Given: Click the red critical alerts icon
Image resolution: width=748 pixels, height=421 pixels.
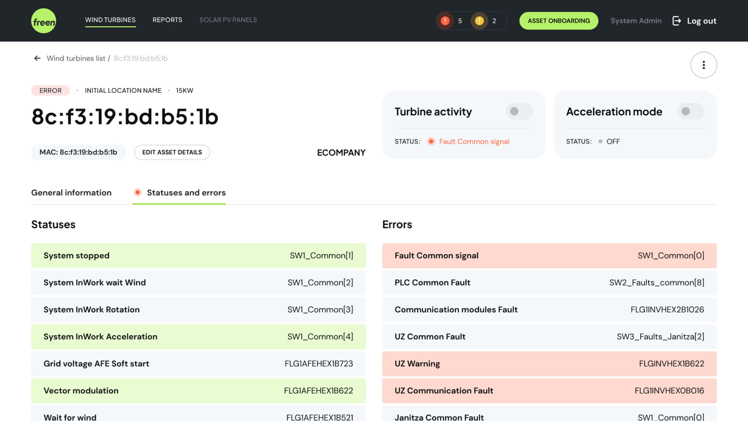Looking at the screenshot, I should coord(445,21).
